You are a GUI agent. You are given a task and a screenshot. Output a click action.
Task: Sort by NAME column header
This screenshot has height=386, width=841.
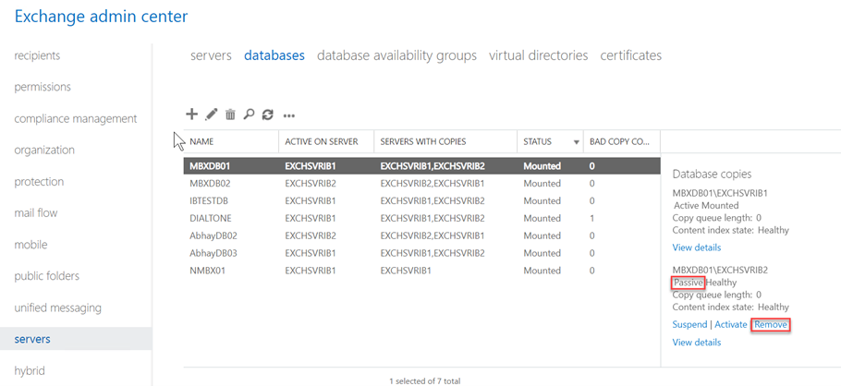pos(231,142)
